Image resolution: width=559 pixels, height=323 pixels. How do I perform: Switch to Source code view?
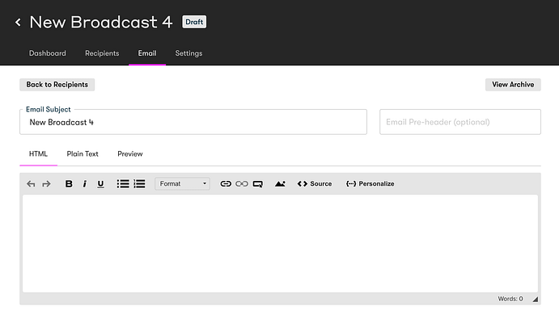[315, 184]
